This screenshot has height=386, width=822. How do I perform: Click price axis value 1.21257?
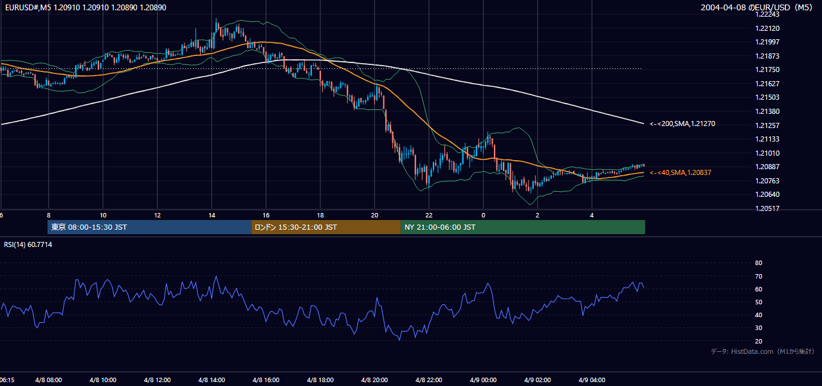767,125
